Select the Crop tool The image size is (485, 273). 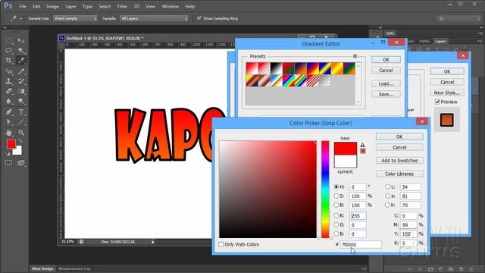(x=8, y=61)
